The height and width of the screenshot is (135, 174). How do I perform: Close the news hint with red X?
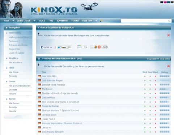coord(169,35)
